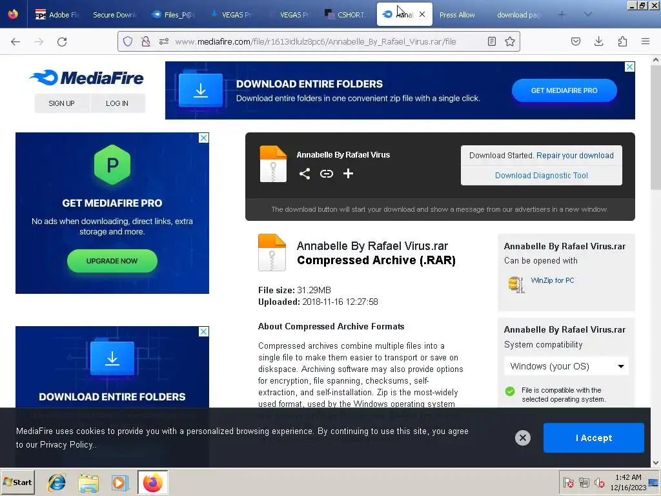This screenshot has width=661, height=496.
Task: Switch to the Files_P@ tab
Action: pyautogui.click(x=172, y=14)
